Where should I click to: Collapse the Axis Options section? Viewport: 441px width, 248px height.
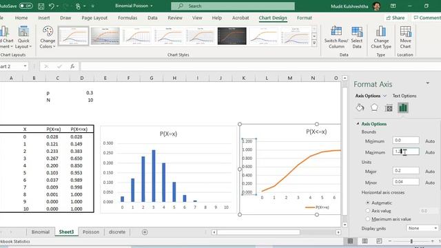[358, 124]
